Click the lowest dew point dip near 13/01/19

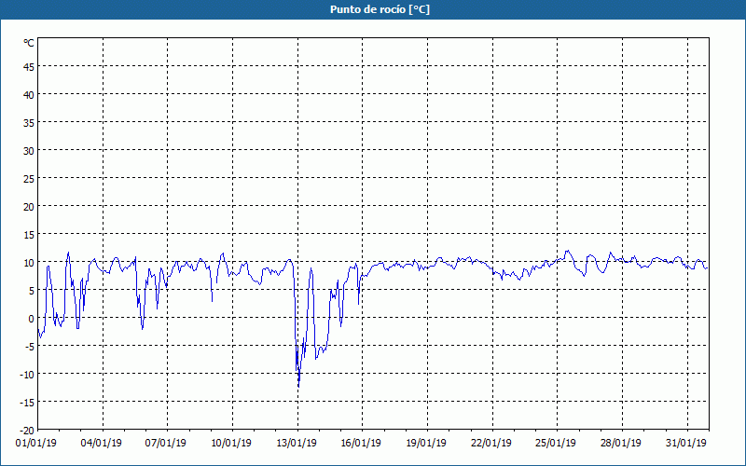(298, 385)
